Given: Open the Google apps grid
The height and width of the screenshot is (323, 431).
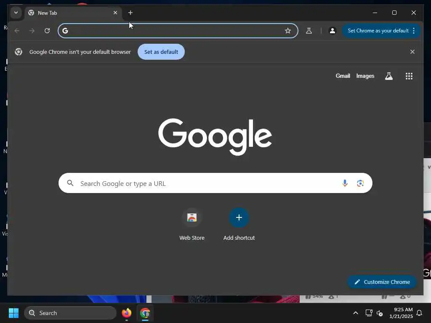Looking at the screenshot, I should click(x=409, y=76).
